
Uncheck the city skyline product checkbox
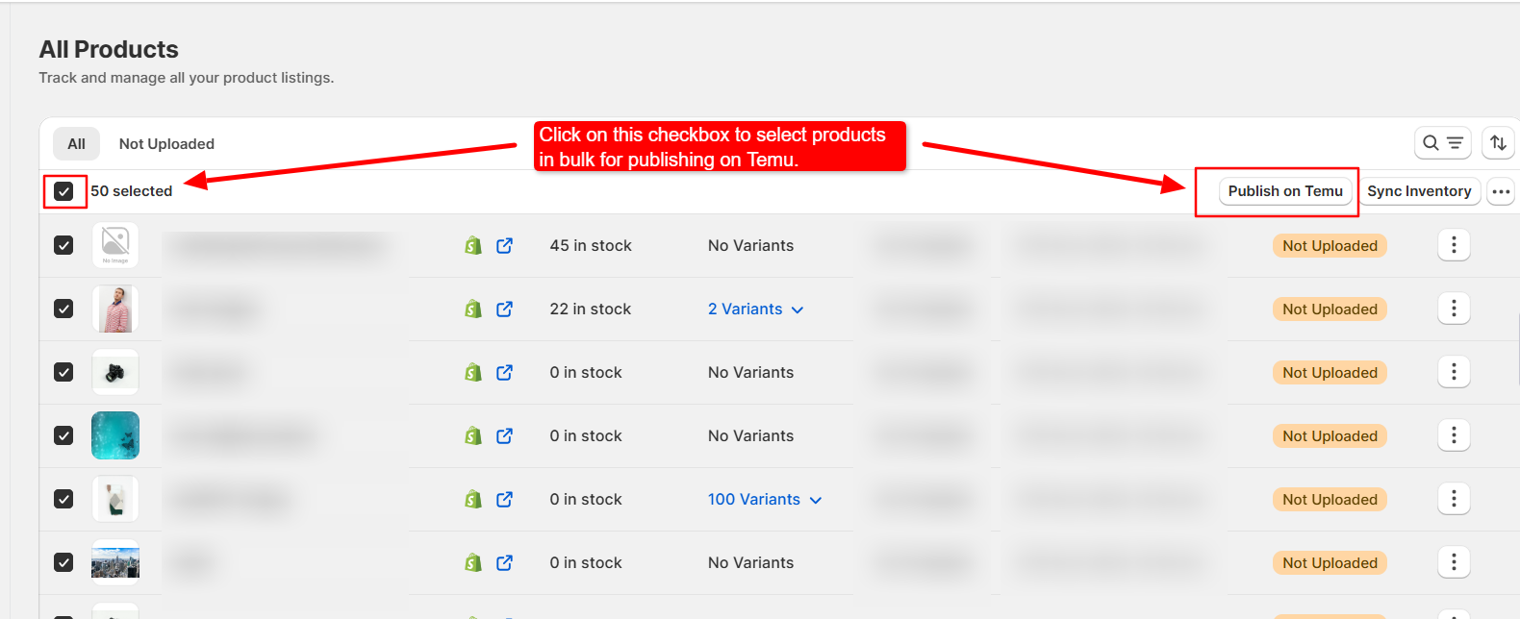pos(63,562)
